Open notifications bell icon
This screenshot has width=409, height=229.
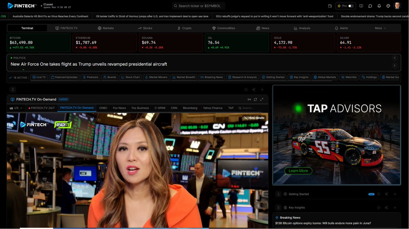(x=379, y=6)
